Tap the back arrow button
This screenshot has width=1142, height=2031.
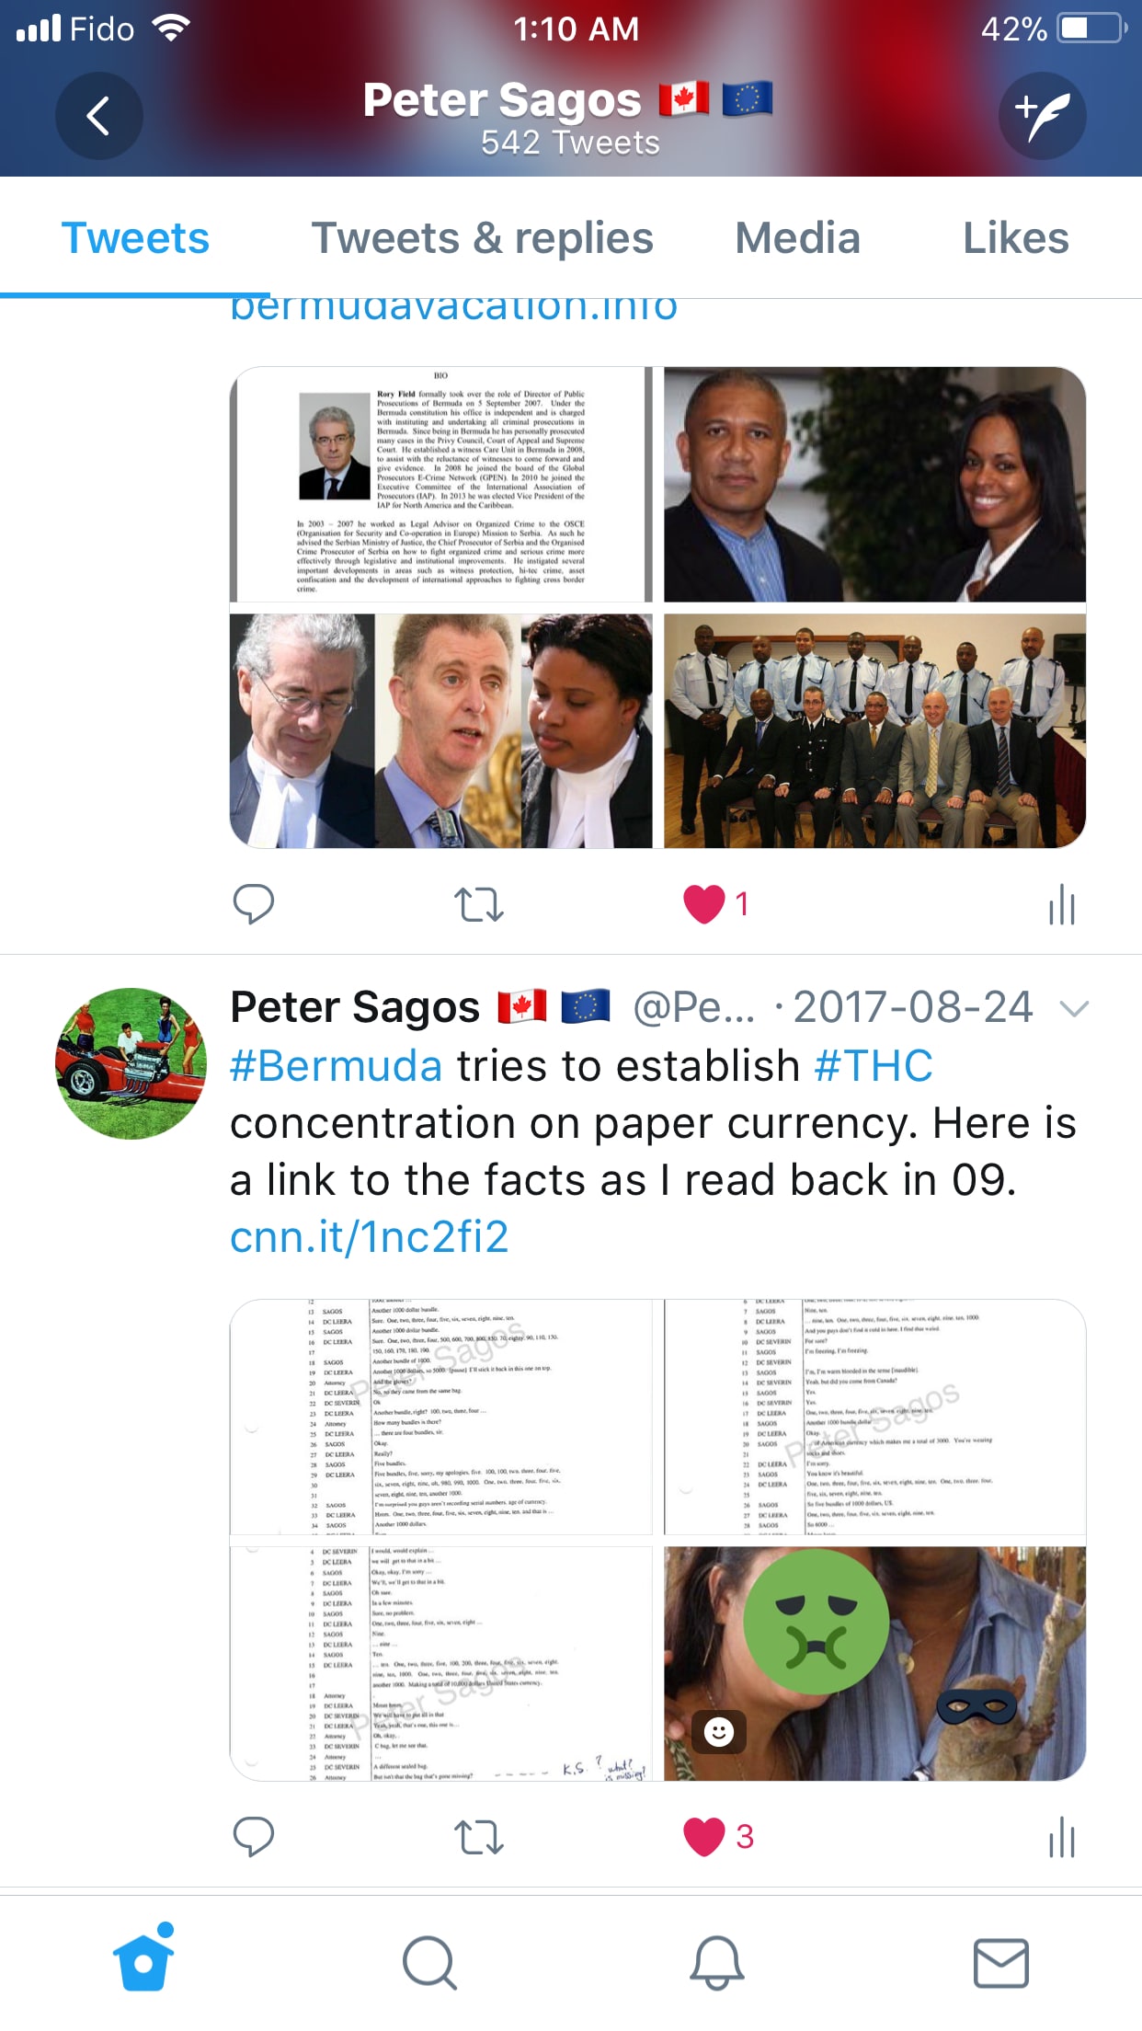pos(98,116)
